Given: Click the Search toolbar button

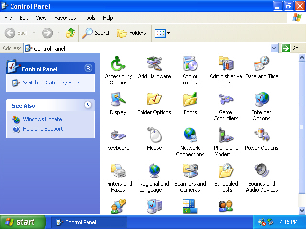Looking at the screenshot, I should point(96,33).
